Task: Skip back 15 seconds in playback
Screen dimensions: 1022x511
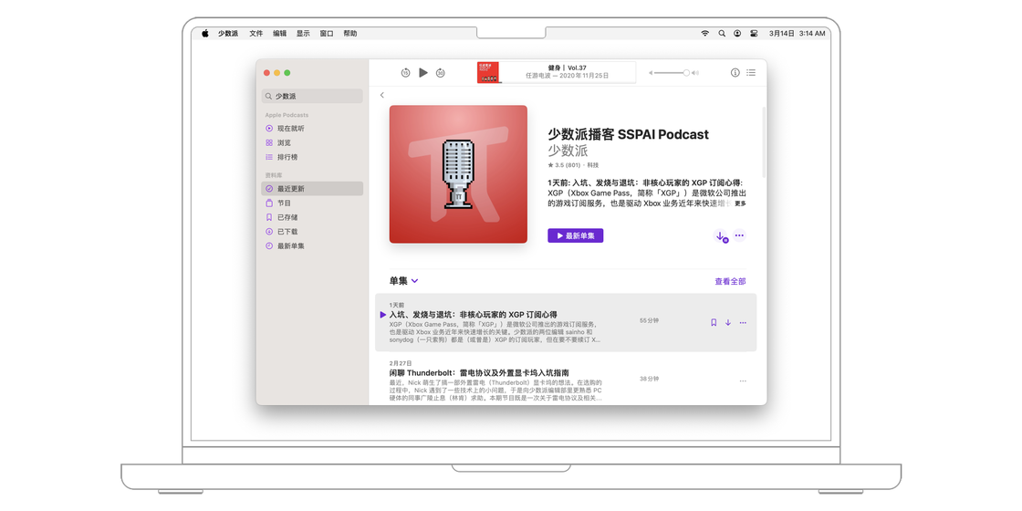Action: tap(405, 73)
